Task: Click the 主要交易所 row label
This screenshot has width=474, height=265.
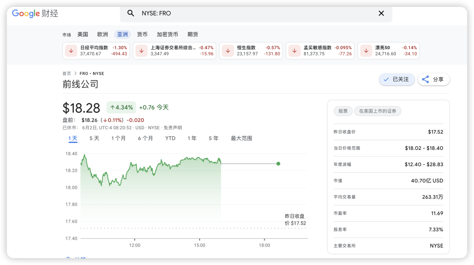Action: coord(345,246)
